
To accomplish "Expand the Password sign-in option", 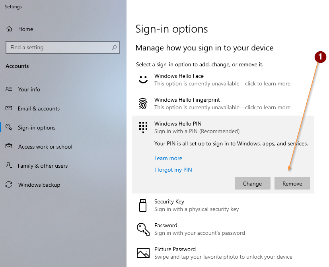I will tap(223, 229).
